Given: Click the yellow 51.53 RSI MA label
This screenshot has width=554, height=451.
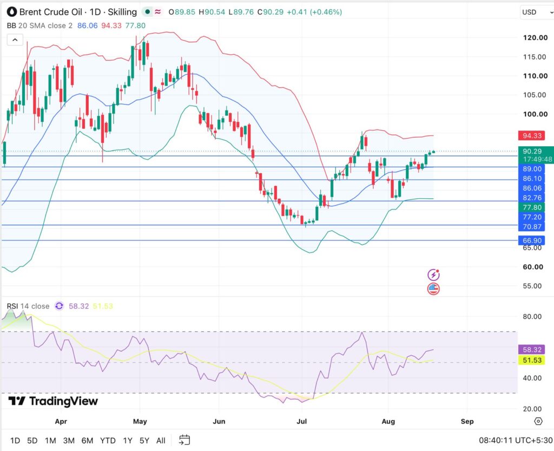Looking at the screenshot, I should coord(532,360).
